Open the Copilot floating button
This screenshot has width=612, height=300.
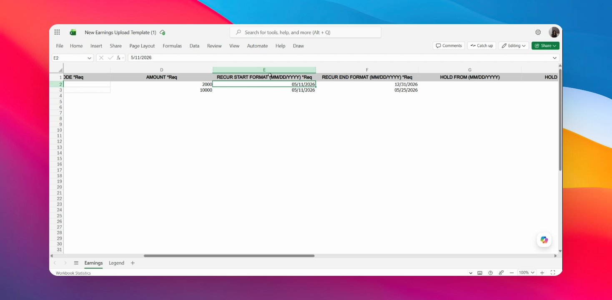pyautogui.click(x=544, y=240)
